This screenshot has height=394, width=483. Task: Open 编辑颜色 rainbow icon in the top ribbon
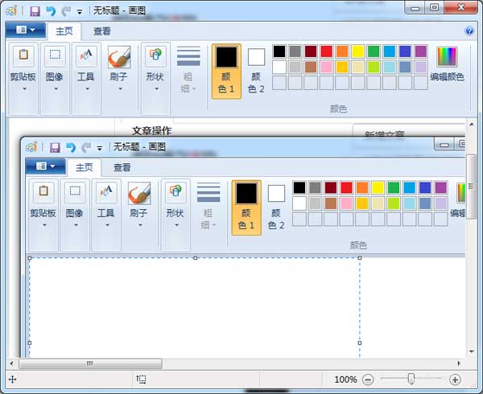(x=447, y=56)
